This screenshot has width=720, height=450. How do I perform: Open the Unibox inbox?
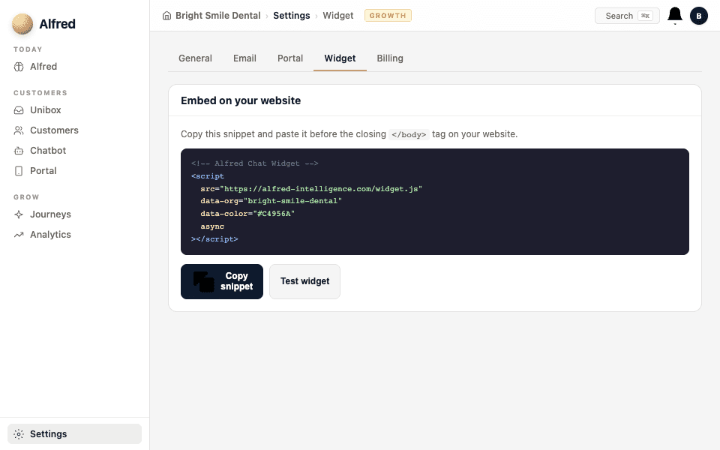[75, 110]
